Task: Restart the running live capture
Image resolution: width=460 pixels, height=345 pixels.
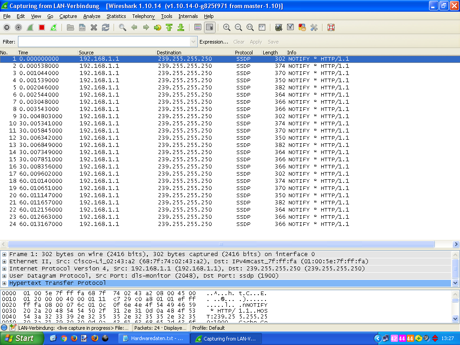Action: [x=53, y=27]
